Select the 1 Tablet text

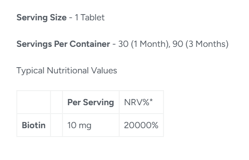click(x=89, y=17)
